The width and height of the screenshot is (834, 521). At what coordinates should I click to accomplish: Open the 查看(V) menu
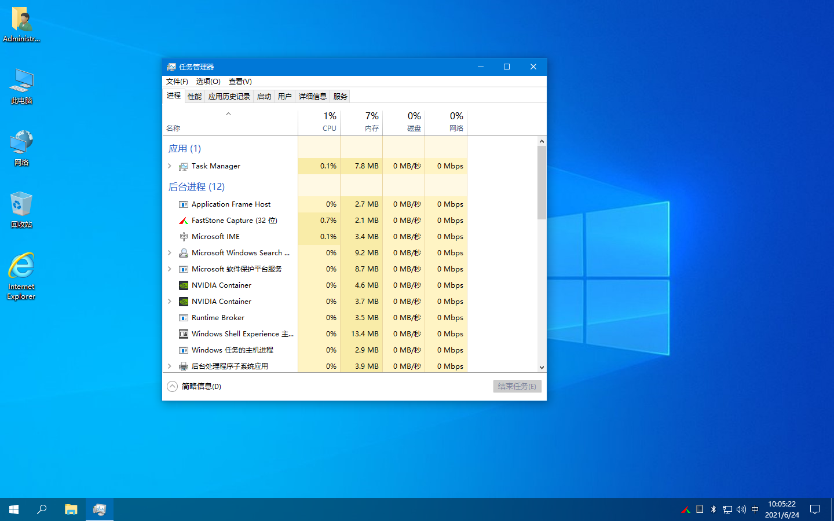tap(240, 82)
